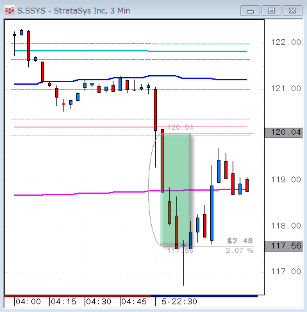
Task: Click the 5-22:30 session time label
Action: tap(179, 302)
